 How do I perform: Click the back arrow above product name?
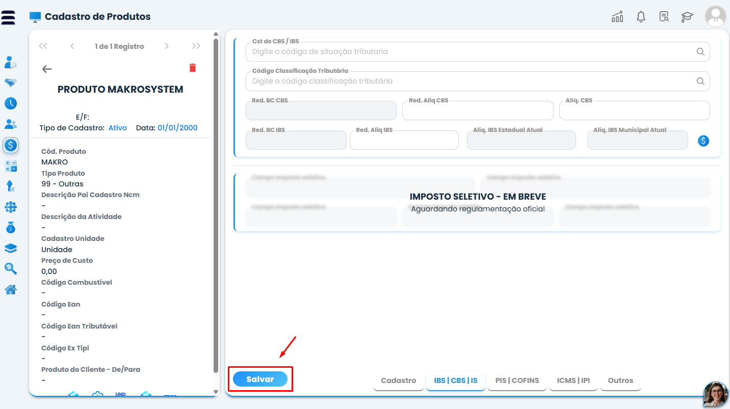pyautogui.click(x=47, y=69)
